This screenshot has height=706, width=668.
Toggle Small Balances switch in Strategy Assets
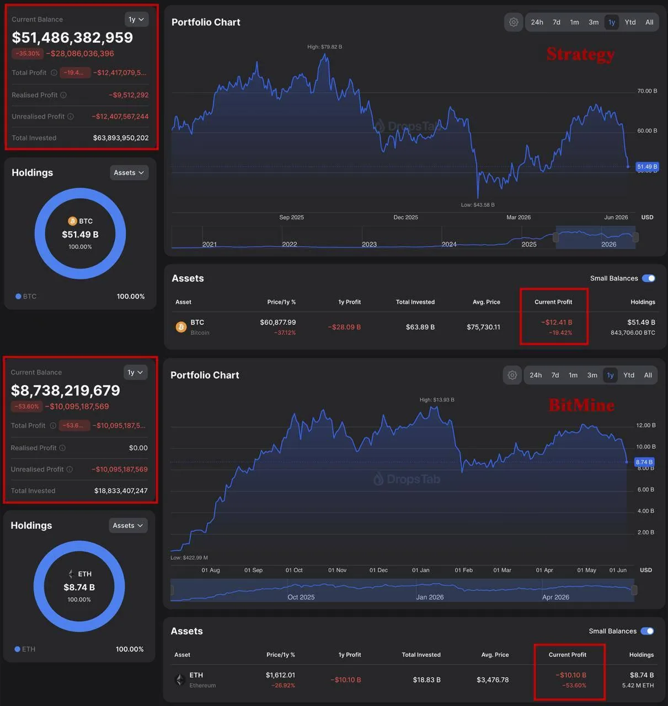[x=649, y=279]
